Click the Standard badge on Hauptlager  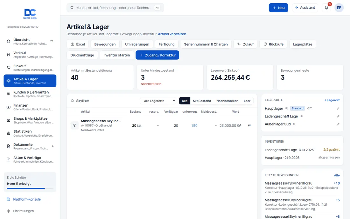(297, 108)
